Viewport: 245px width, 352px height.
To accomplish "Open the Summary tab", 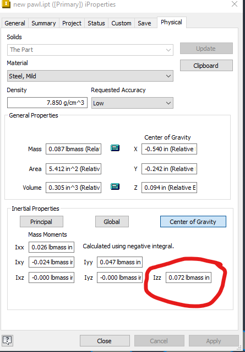I will (43, 23).
